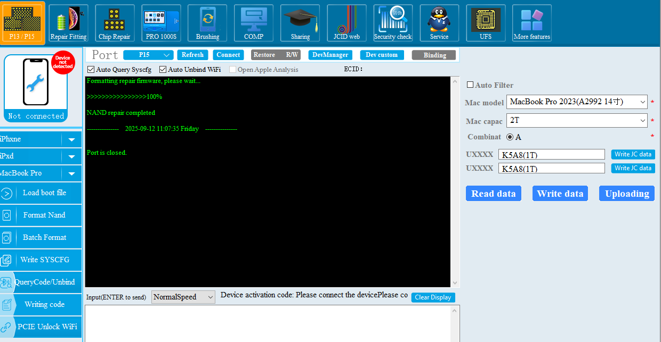
Task: Open the Mac model dropdown
Action: [x=577, y=102]
